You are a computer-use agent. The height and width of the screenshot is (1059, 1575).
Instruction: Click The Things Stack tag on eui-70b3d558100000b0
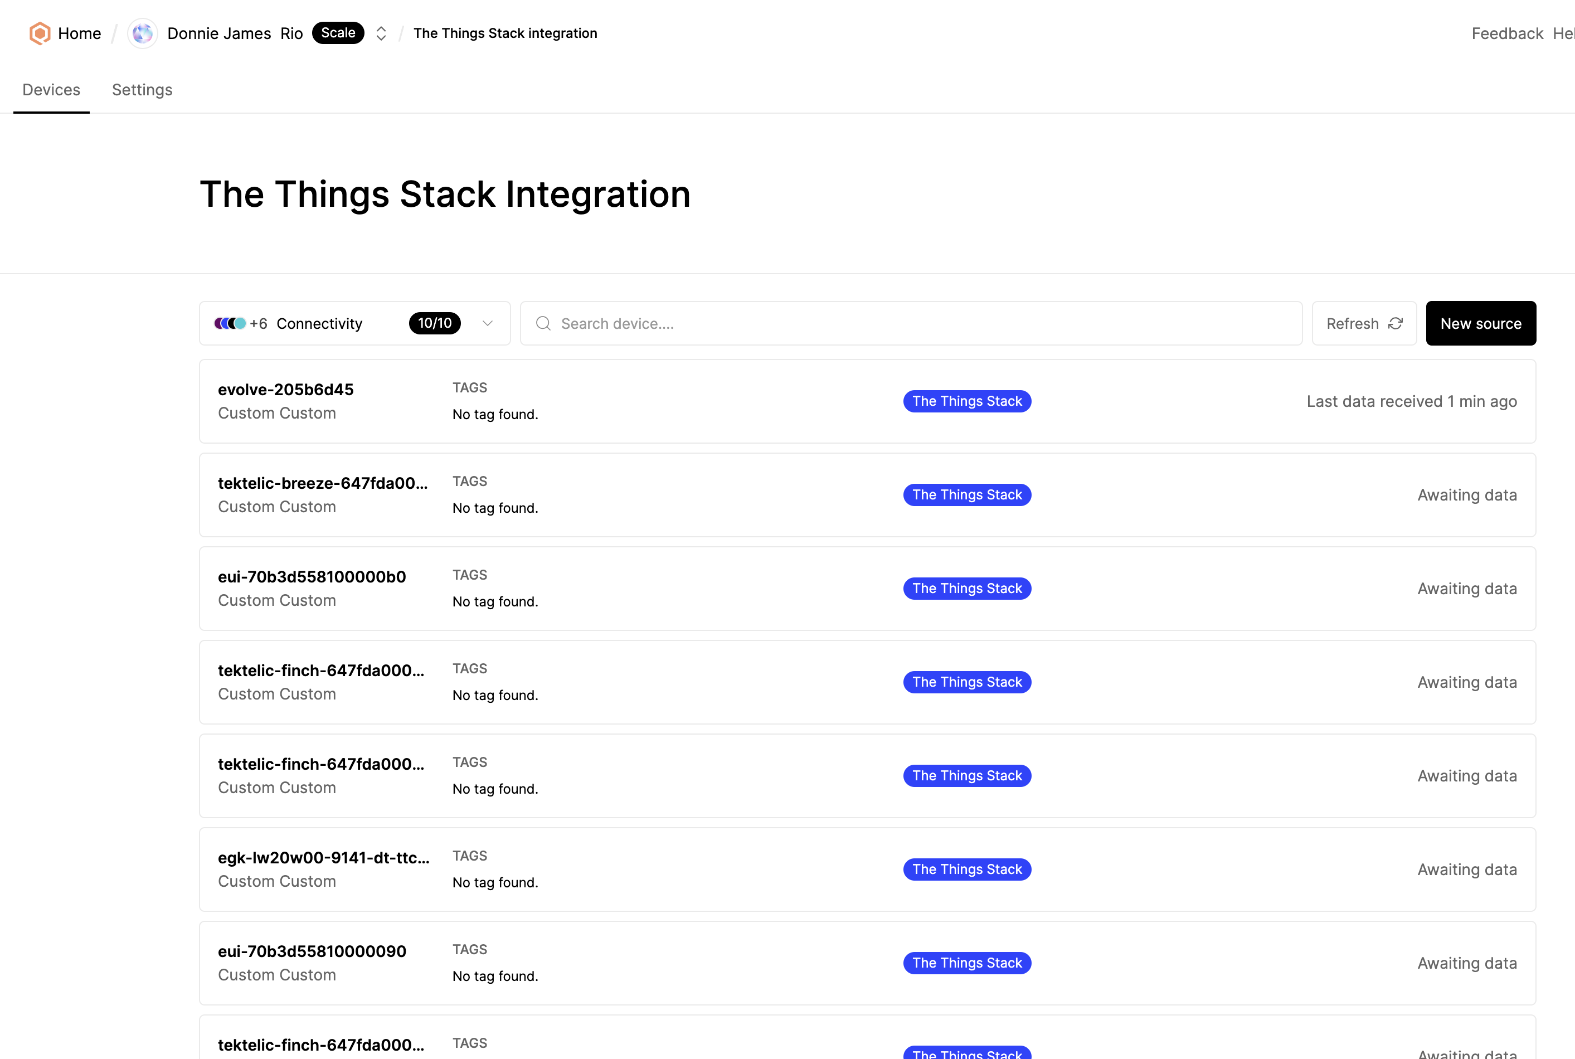pyautogui.click(x=966, y=587)
